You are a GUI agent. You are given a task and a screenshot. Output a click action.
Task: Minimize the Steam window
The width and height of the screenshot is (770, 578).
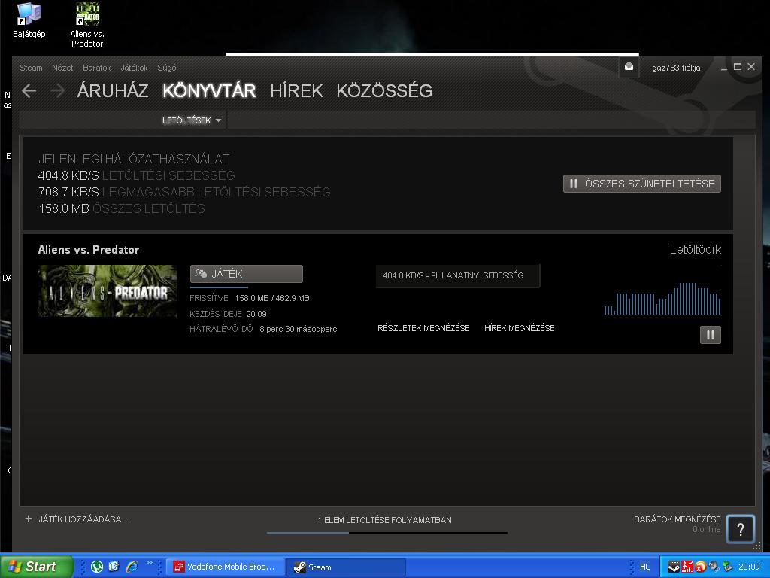click(724, 67)
